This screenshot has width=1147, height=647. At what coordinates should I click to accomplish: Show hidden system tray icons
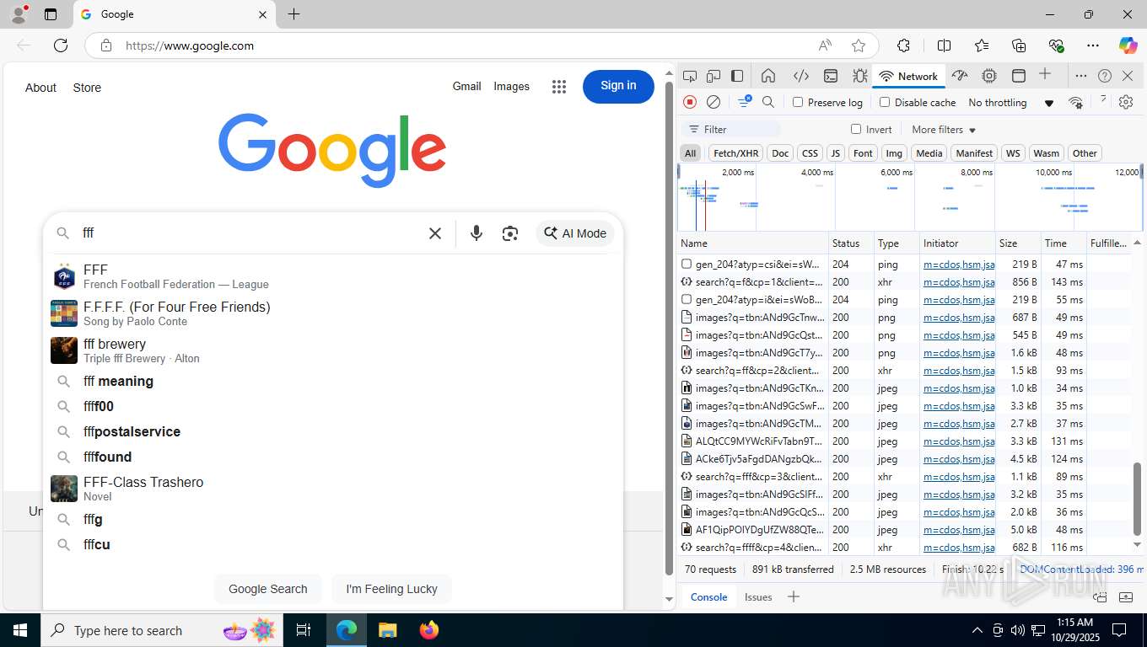pos(977,630)
